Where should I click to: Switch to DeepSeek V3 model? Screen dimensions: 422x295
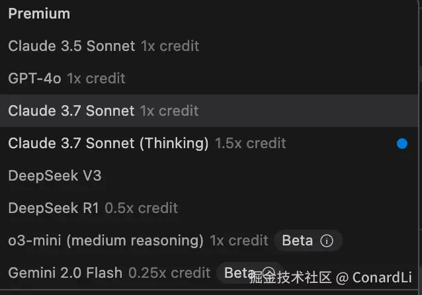54,176
